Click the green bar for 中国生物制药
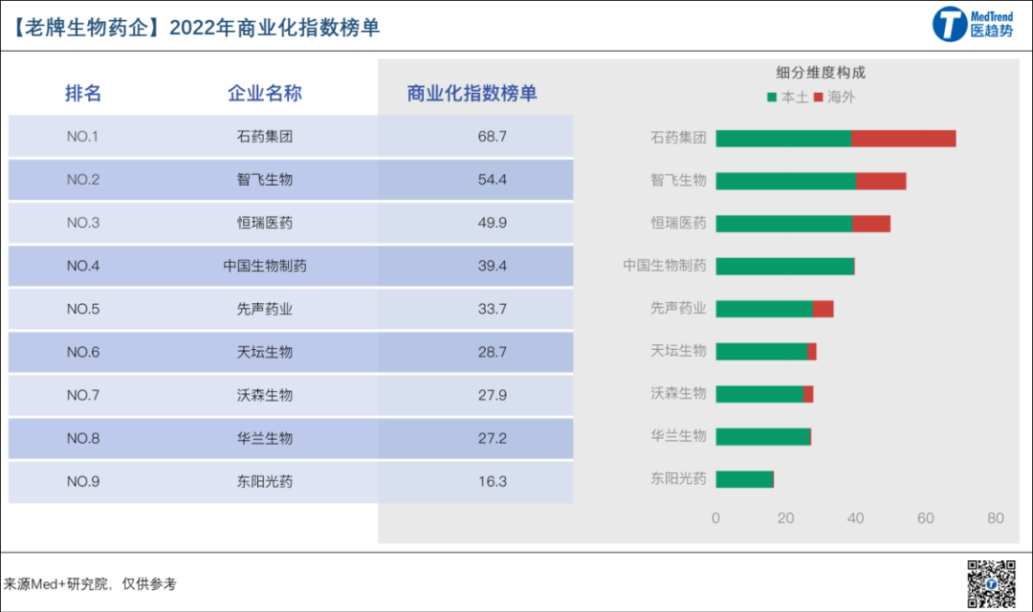 [x=784, y=266]
